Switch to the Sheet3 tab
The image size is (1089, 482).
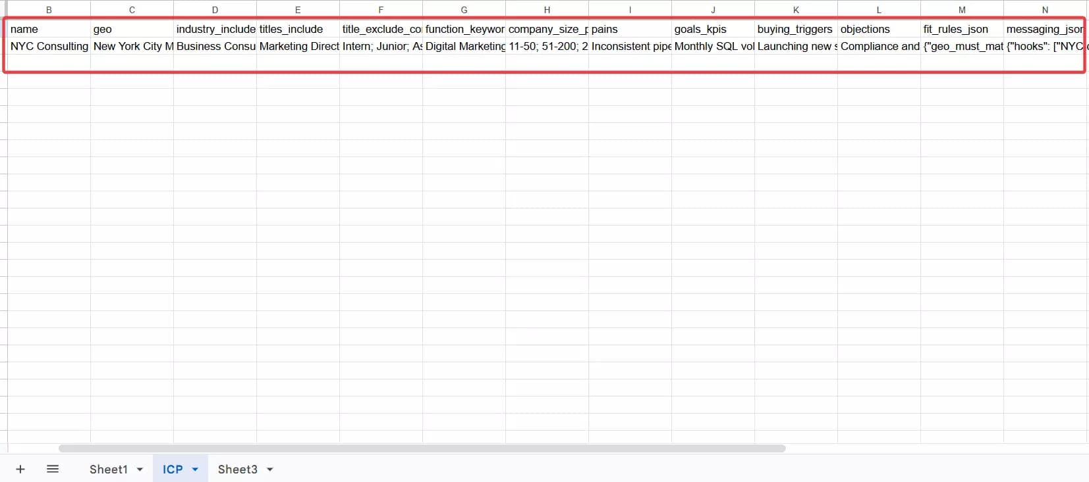click(x=237, y=469)
